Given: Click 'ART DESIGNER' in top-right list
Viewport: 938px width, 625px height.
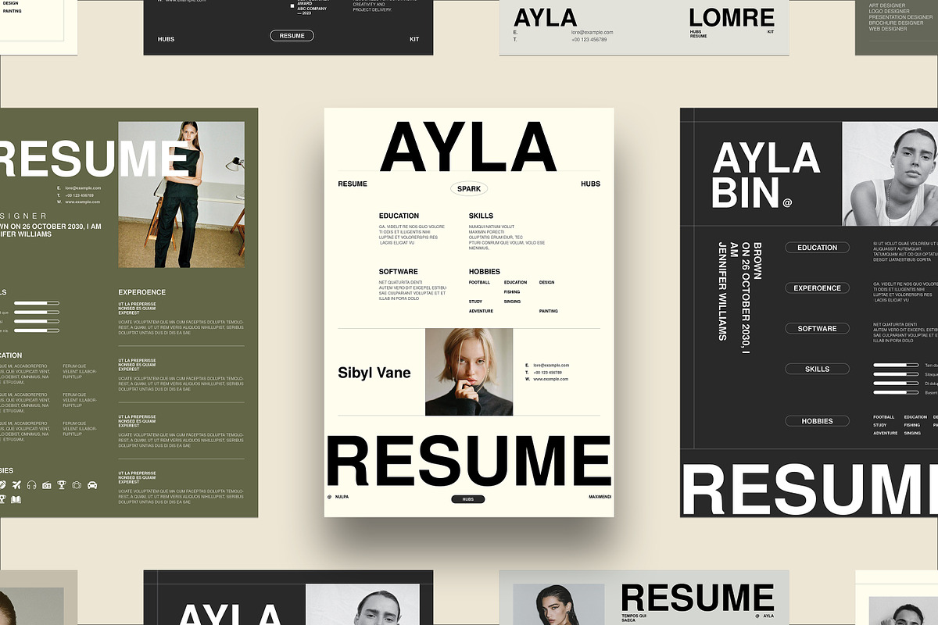Looking at the screenshot, I should (888, 5).
